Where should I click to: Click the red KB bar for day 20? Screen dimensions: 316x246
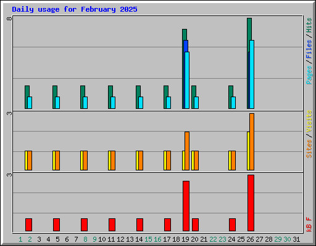(x=195, y=224)
